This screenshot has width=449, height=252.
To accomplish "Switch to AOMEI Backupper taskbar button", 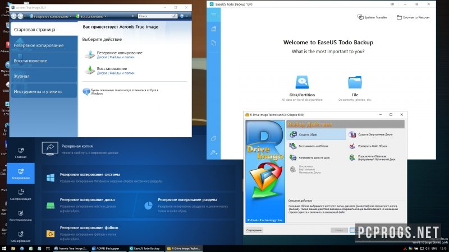I will (108, 249).
